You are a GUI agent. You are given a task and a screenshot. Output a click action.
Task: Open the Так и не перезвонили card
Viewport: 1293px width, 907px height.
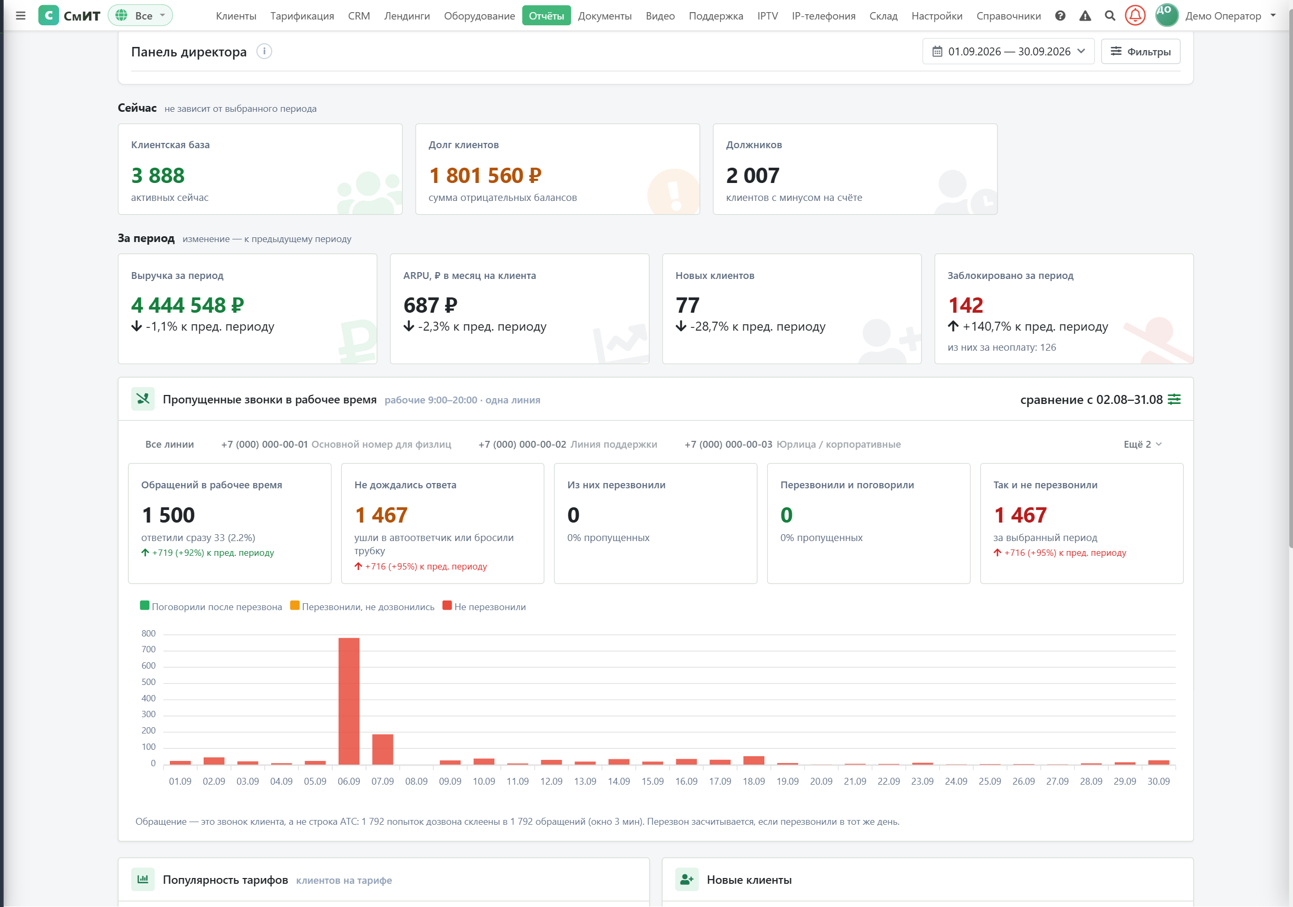[x=1081, y=523]
